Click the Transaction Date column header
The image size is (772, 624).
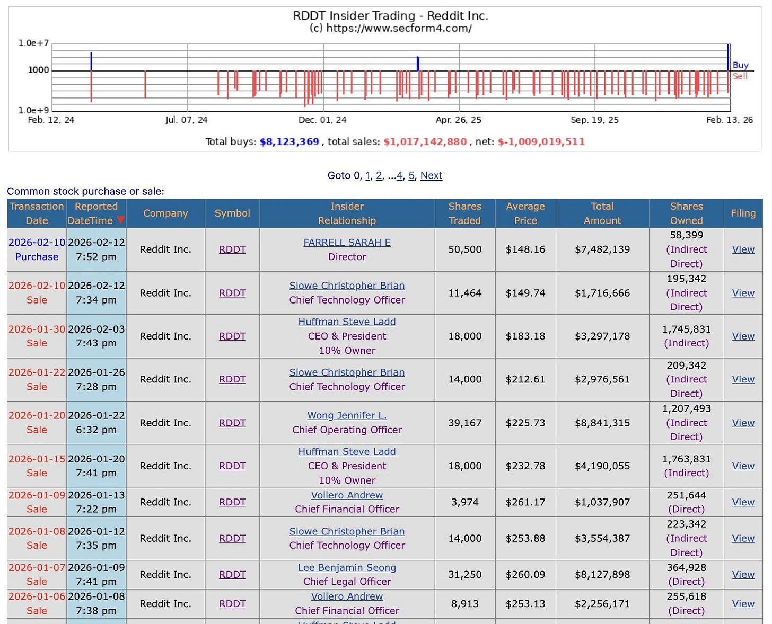click(37, 213)
